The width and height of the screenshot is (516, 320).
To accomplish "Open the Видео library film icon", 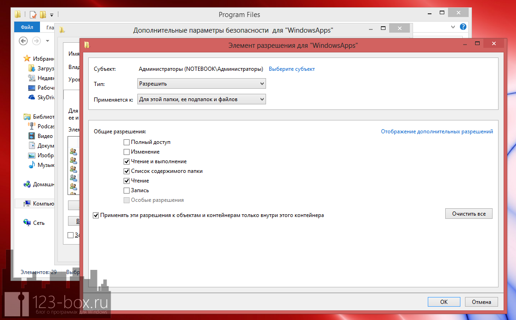I will point(31,136).
